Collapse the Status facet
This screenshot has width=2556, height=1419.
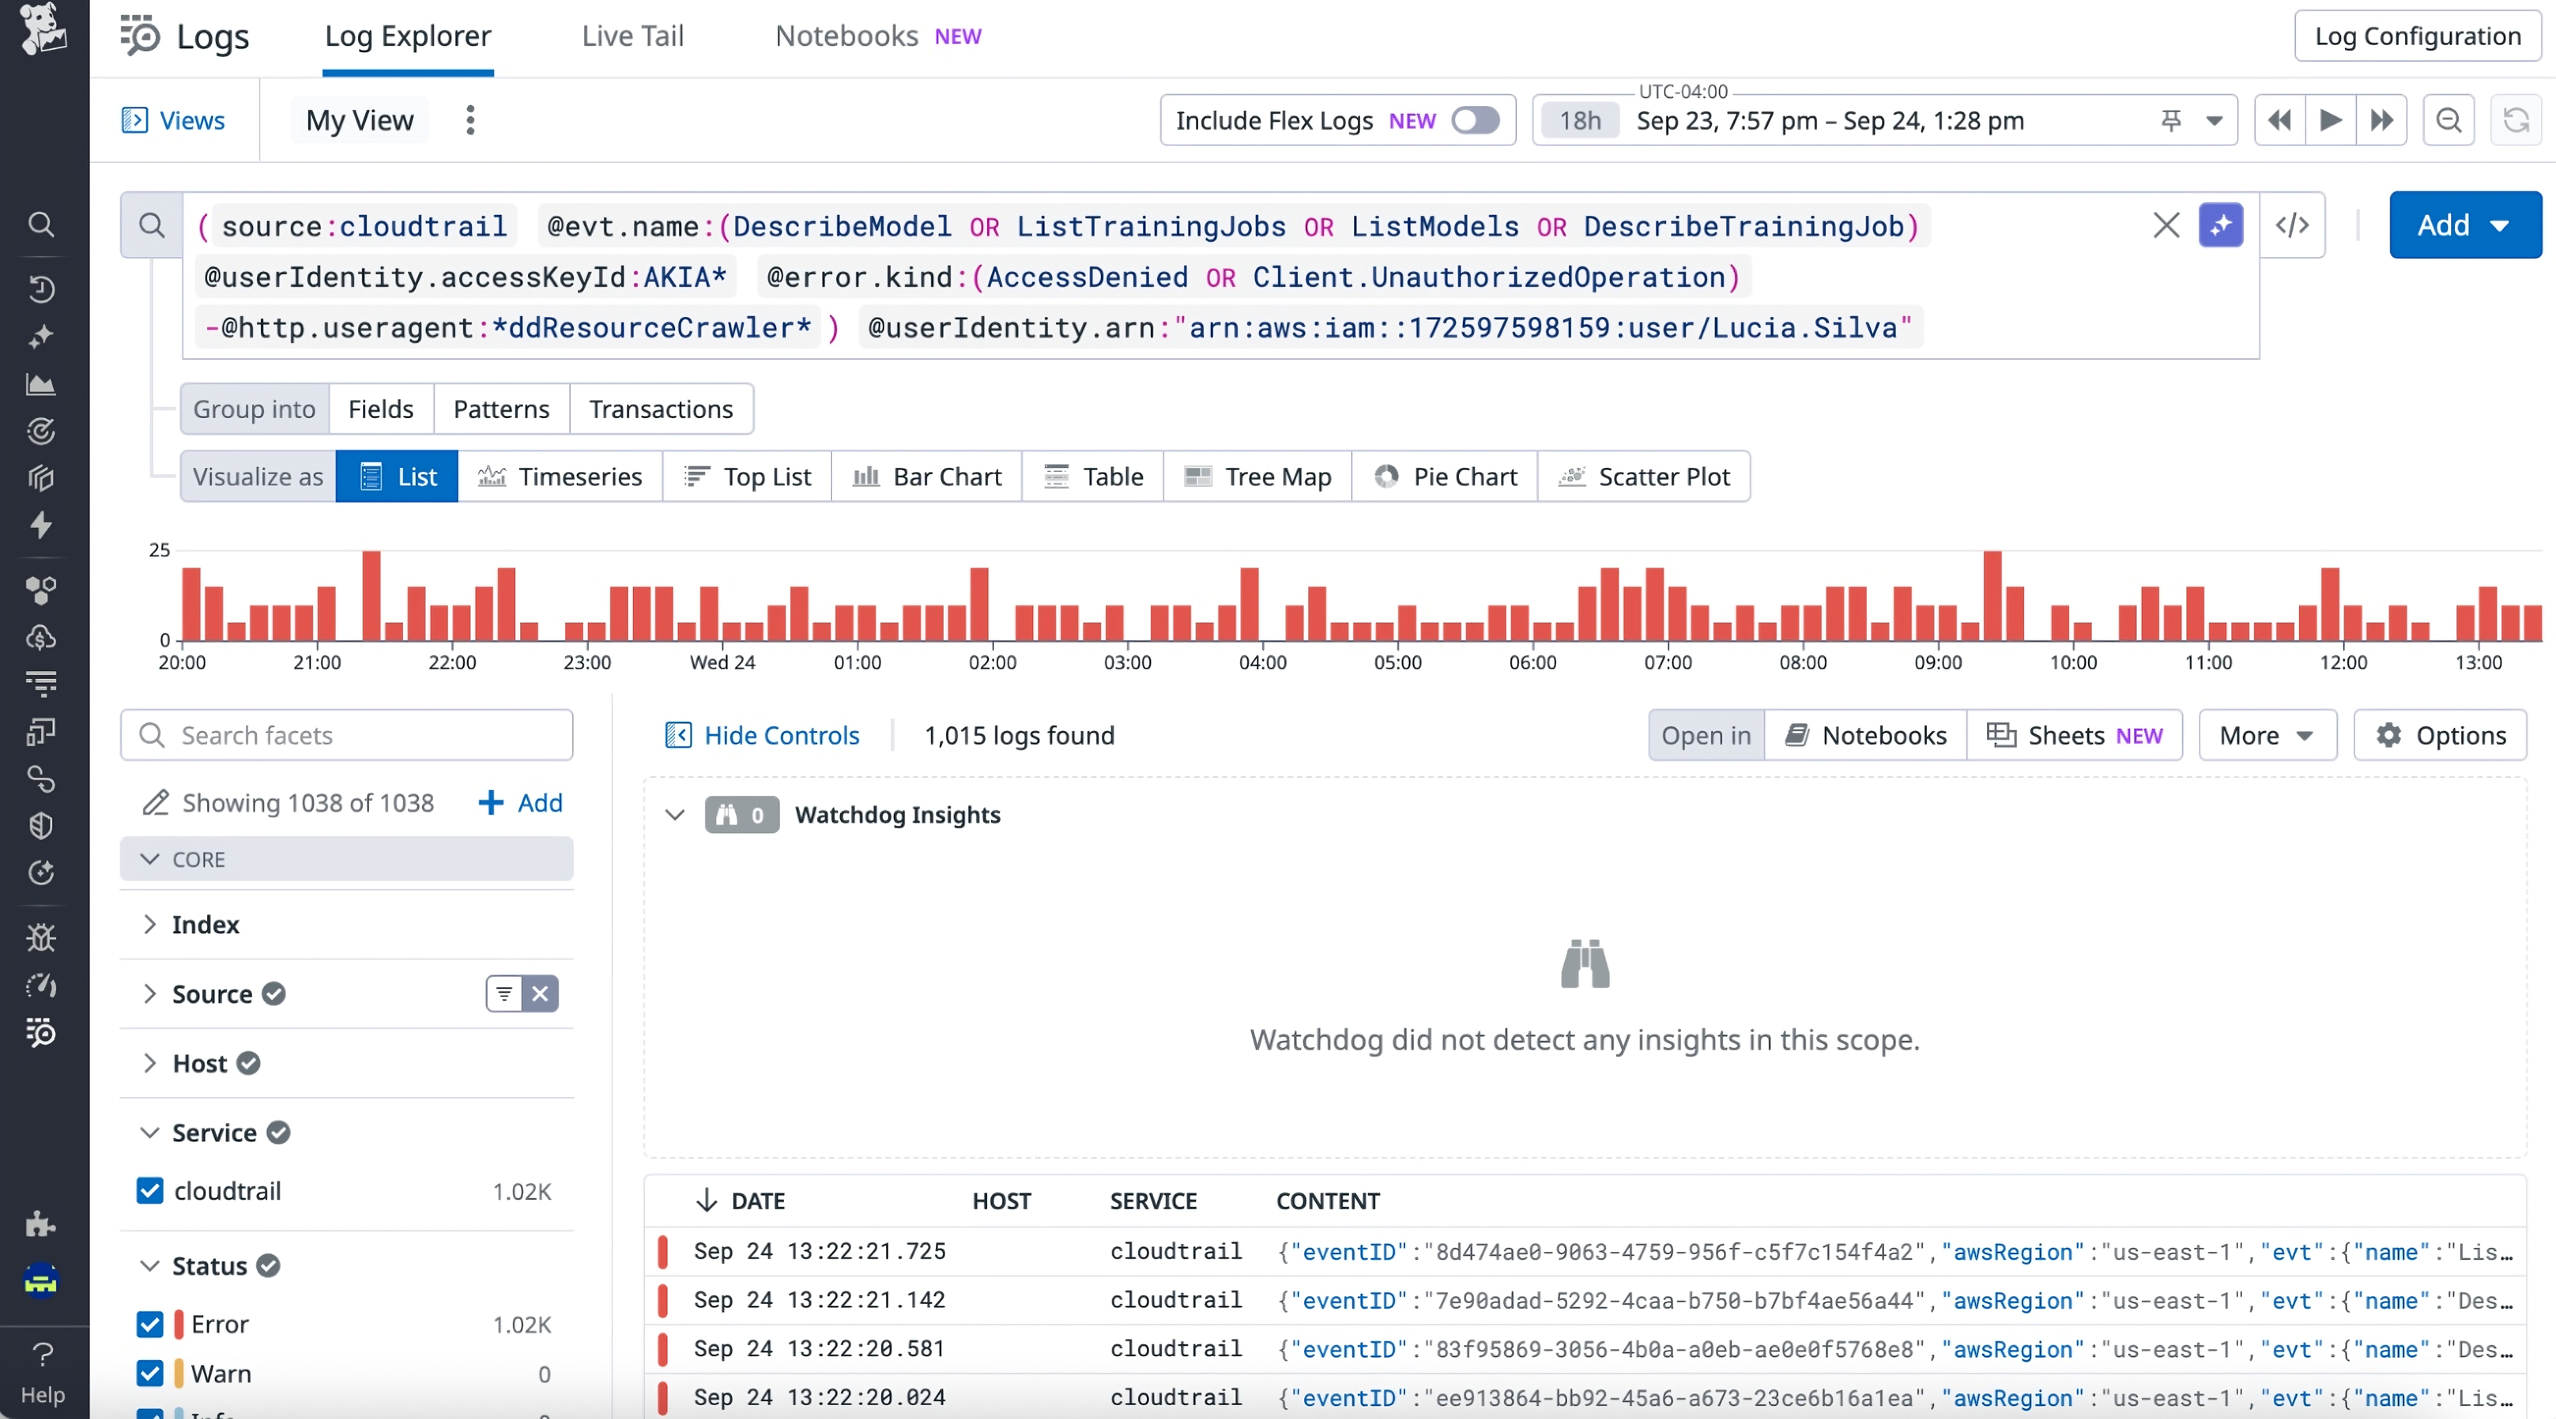151,1266
